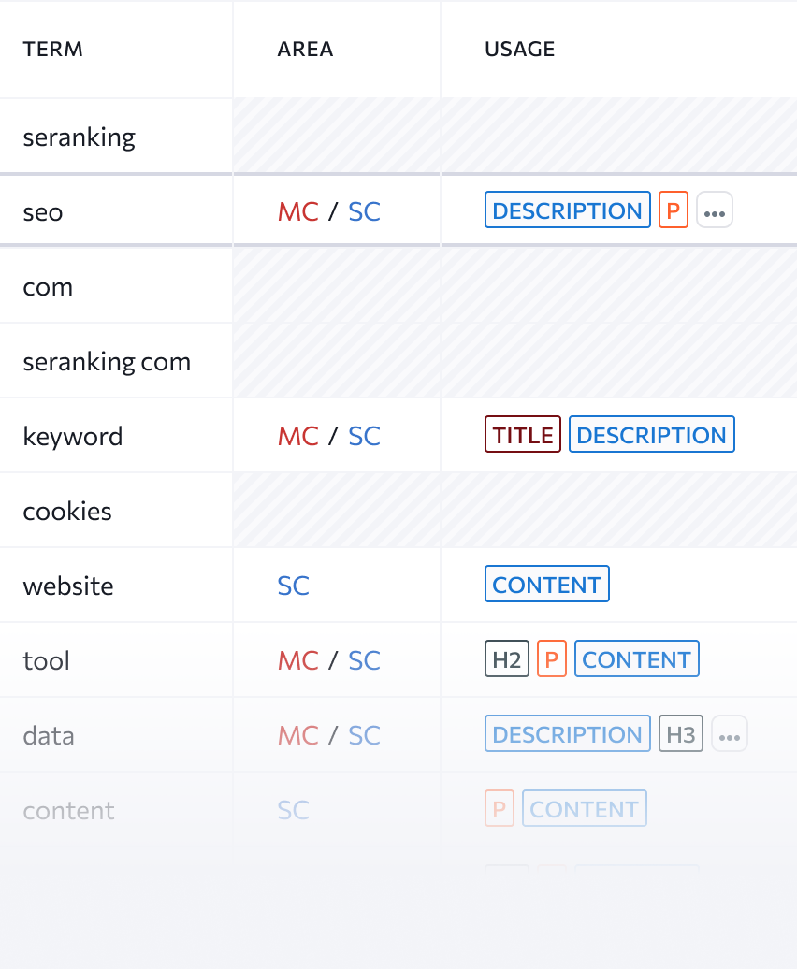Sort by the TERM column header
The height and width of the screenshot is (969, 797).
pos(53,49)
